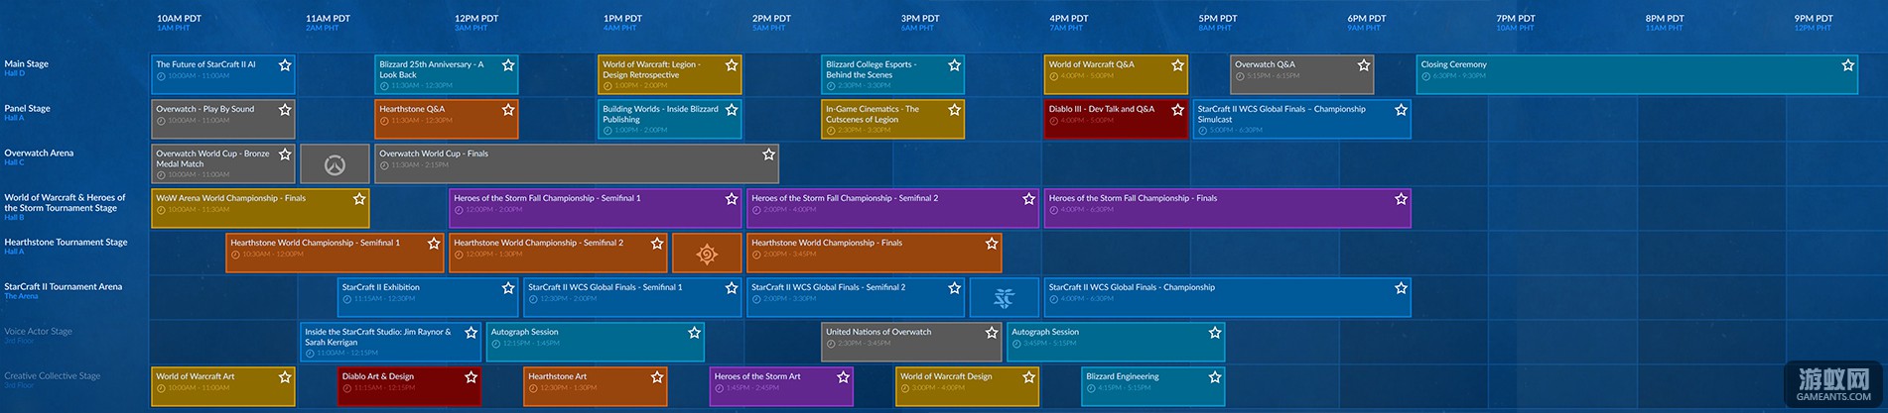Favorite Diablo III Dev Talk and Q&A

point(1178,110)
